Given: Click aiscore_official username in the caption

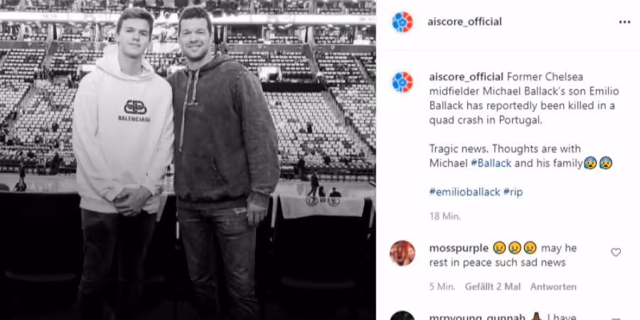Looking at the screenshot, I should (x=466, y=77).
